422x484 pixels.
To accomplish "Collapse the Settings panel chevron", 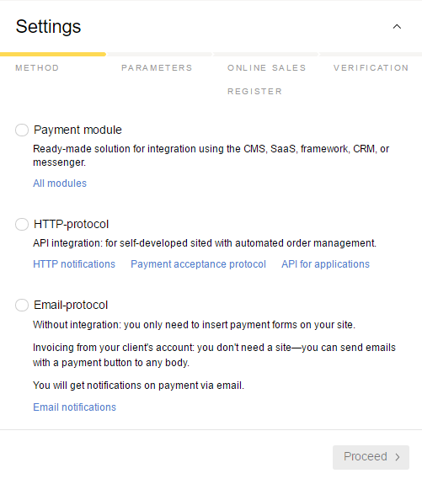I will pyautogui.click(x=397, y=27).
